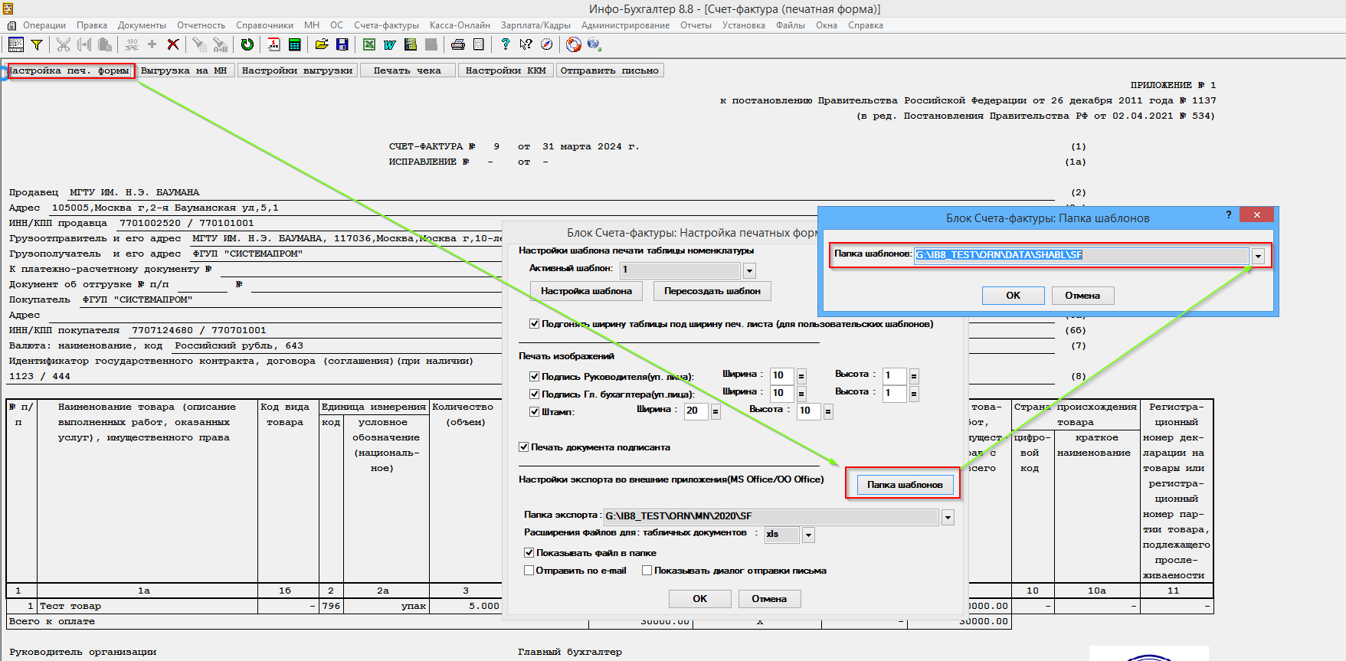The width and height of the screenshot is (1346, 661).
Task: Click the flashlight find-and-replace icon
Action: click(x=221, y=44)
